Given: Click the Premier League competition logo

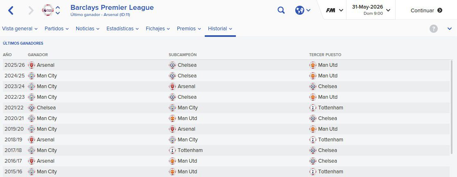Looking at the screenshot, I should click(x=48, y=10).
